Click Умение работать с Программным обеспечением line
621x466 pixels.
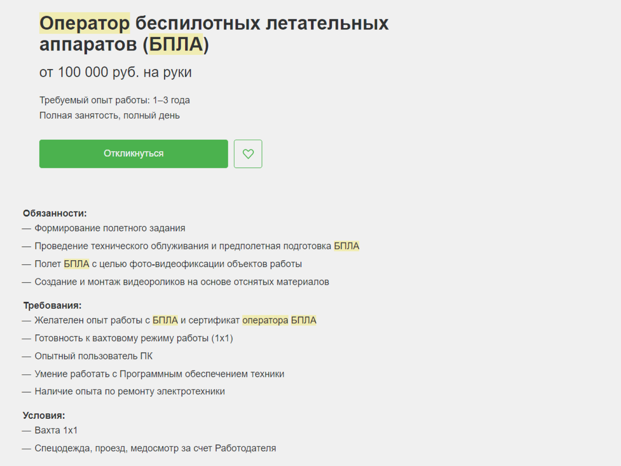click(159, 374)
